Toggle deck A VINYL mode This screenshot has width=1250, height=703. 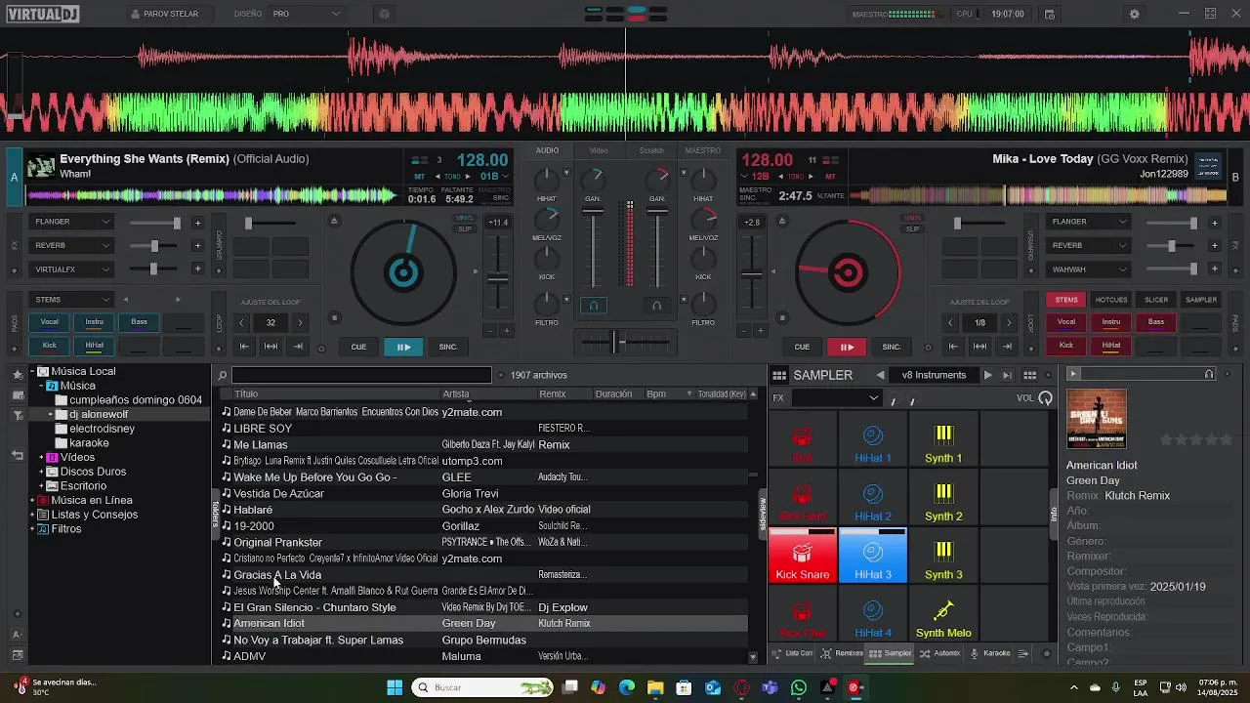[465, 218]
